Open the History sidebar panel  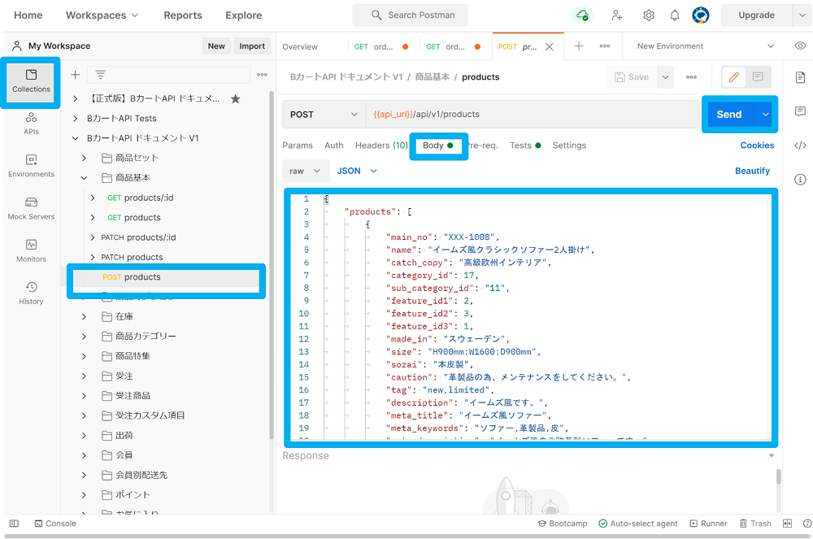pyautogui.click(x=31, y=293)
